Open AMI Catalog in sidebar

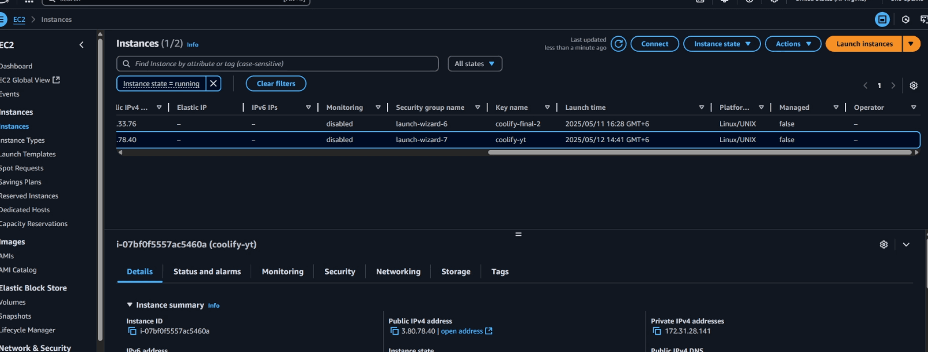click(18, 270)
